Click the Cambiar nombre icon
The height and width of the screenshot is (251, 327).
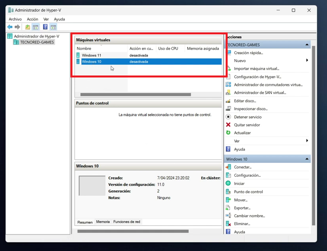click(x=228, y=216)
